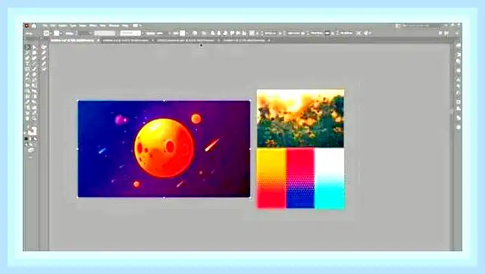Viewport: 485px width, 274px height.
Task: Click the black Color mode square below fill box
Action: (x=27, y=139)
